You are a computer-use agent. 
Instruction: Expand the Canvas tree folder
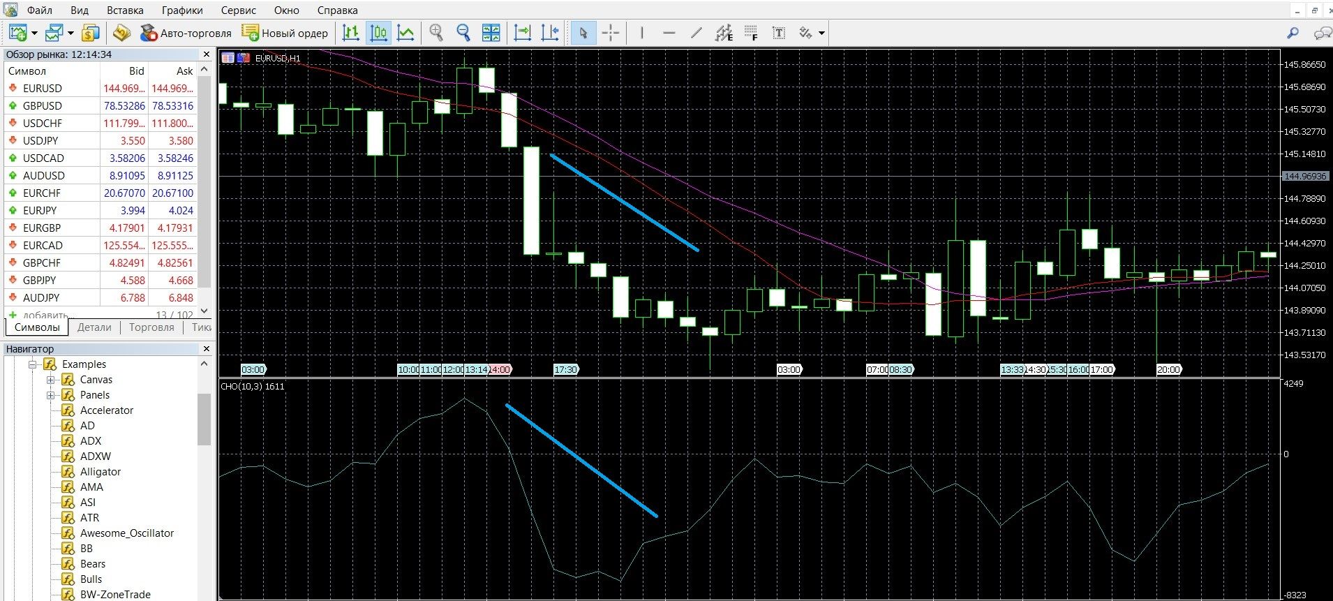click(50, 380)
